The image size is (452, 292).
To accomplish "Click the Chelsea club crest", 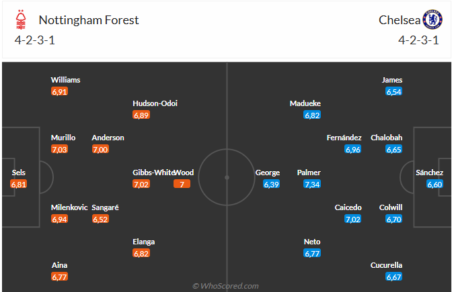I will [431, 19].
